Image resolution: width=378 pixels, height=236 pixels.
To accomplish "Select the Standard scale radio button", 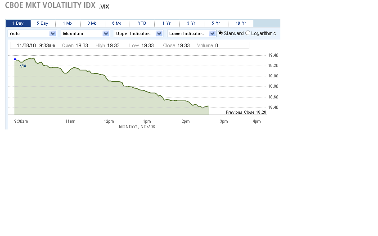I will [x=220, y=33].
